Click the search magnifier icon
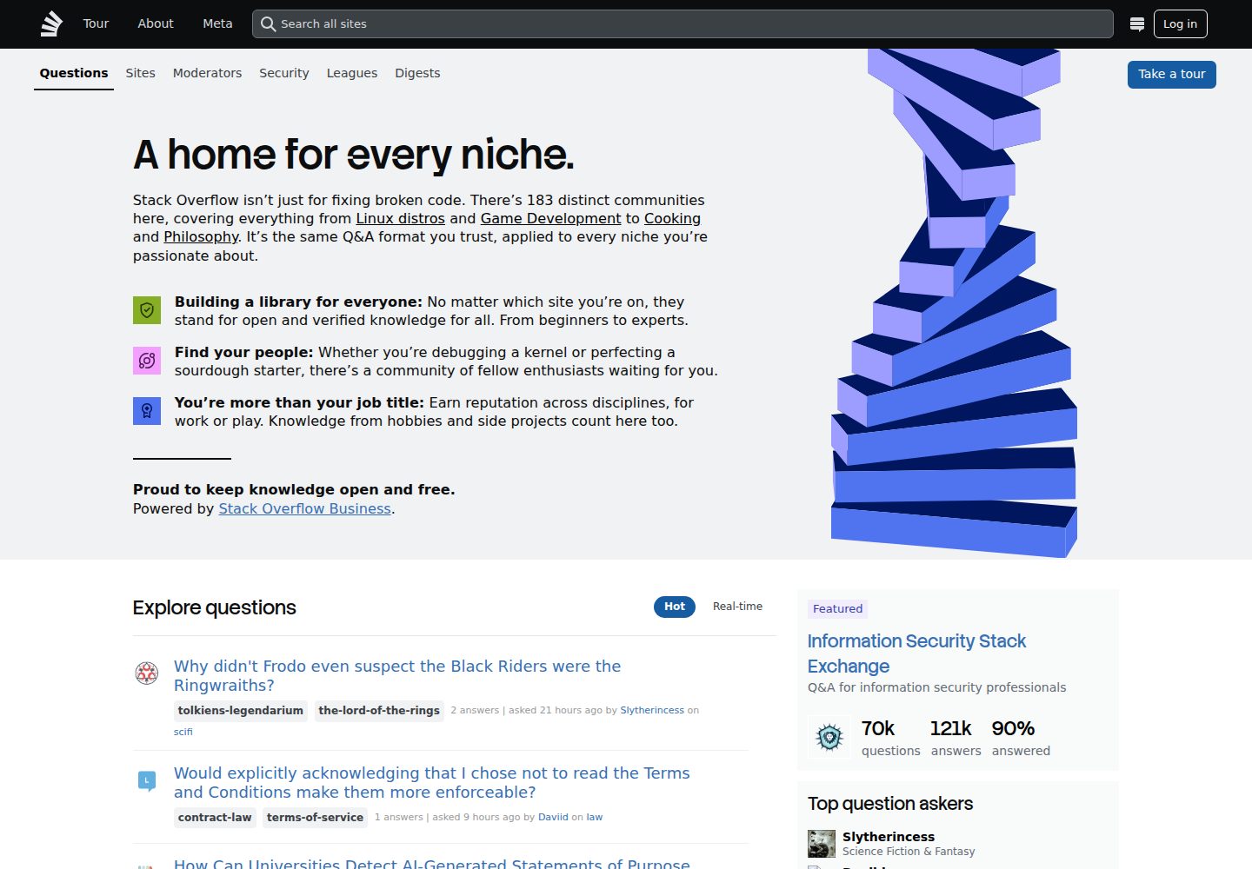 point(268,24)
